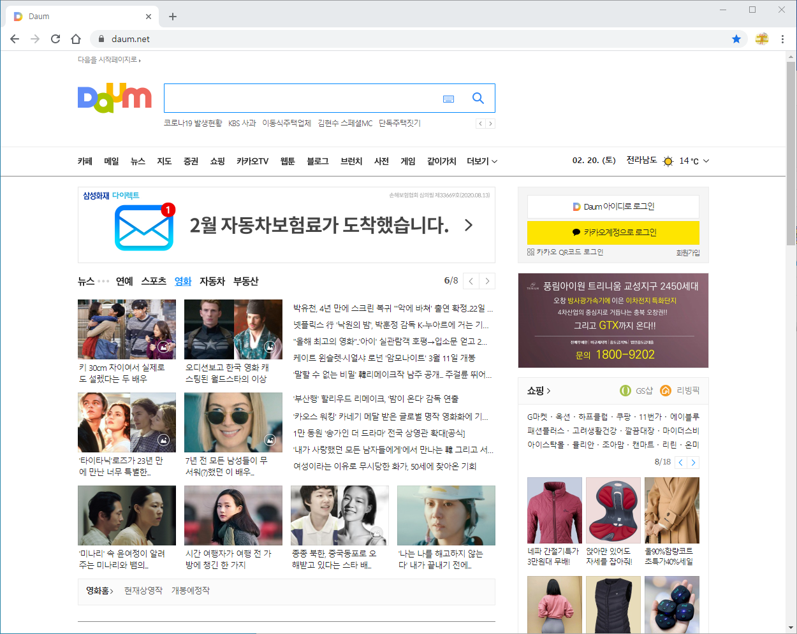Click the magnifier search button
The image size is (797, 634).
point(478,98)
